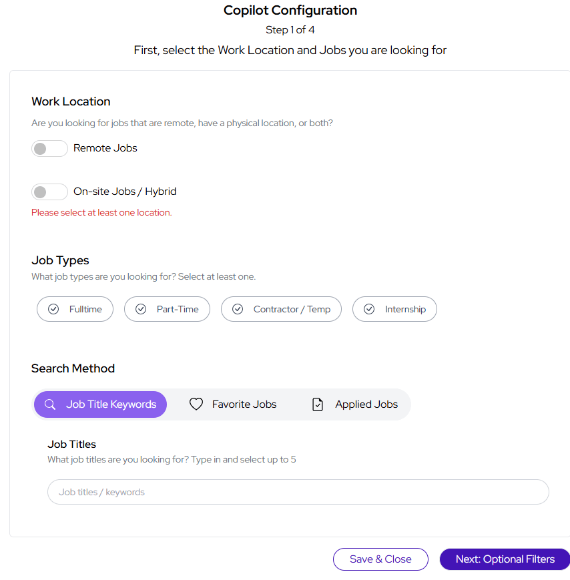Turn on the On-site Jobs / Hybrid switch
Image resolution: width=570 pixels, height=580 pixels.
pyautogui.click(x=49, y=192)
